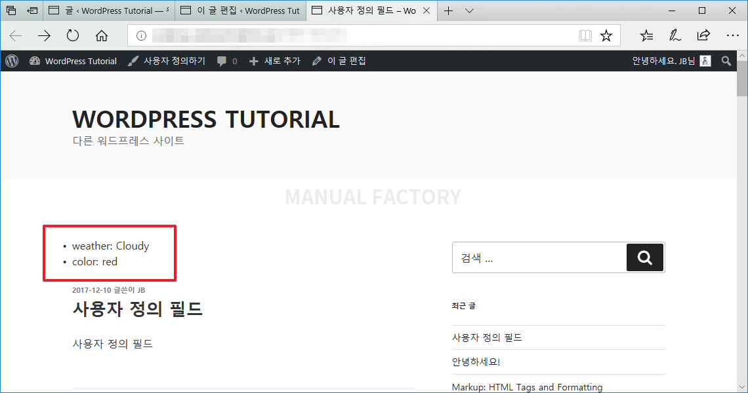Open Edge Settings and more menu
The image size is (748, 393).
733,36
